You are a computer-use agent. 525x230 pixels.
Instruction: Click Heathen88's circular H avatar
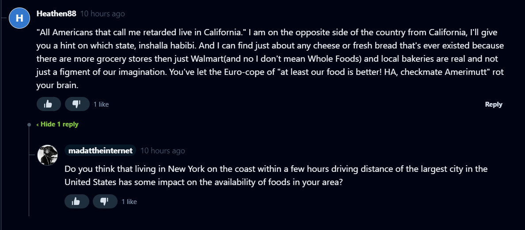point(19,18)
